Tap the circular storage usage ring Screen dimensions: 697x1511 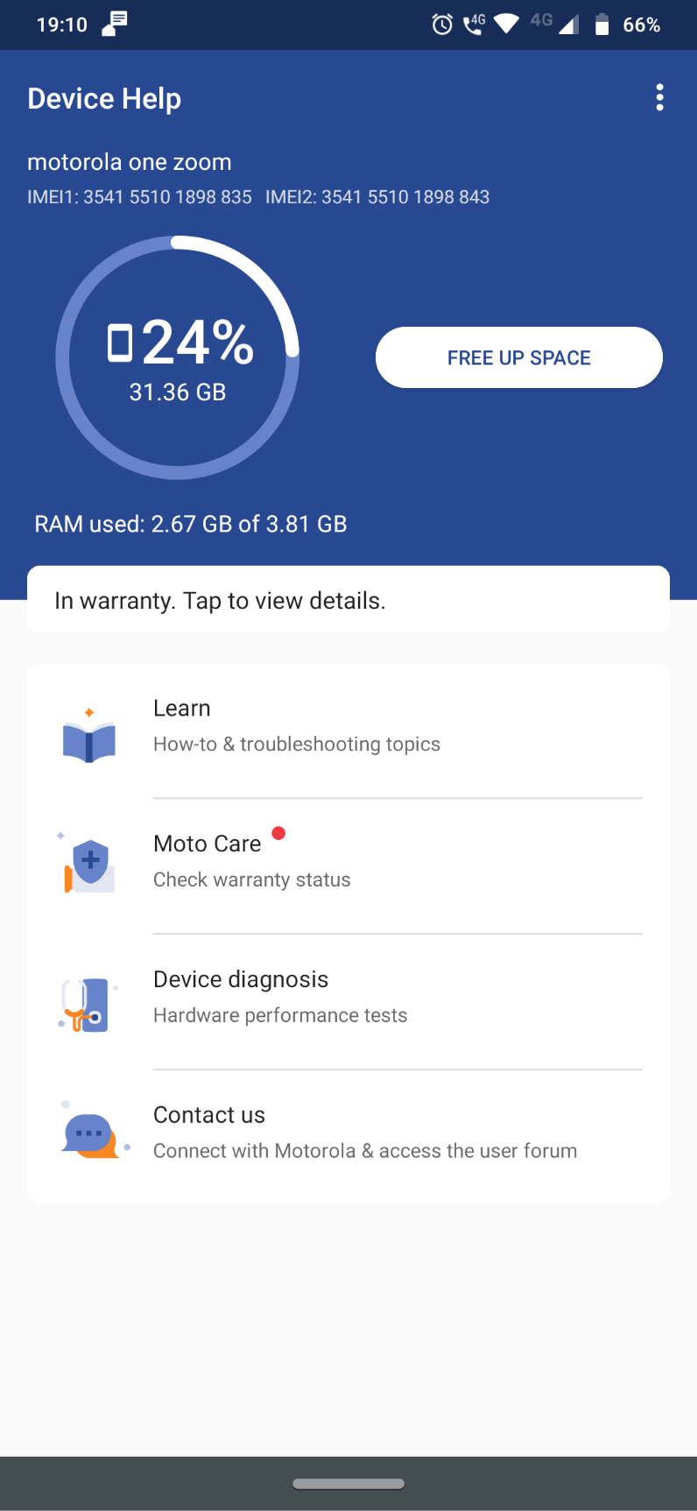pos(178,357)
